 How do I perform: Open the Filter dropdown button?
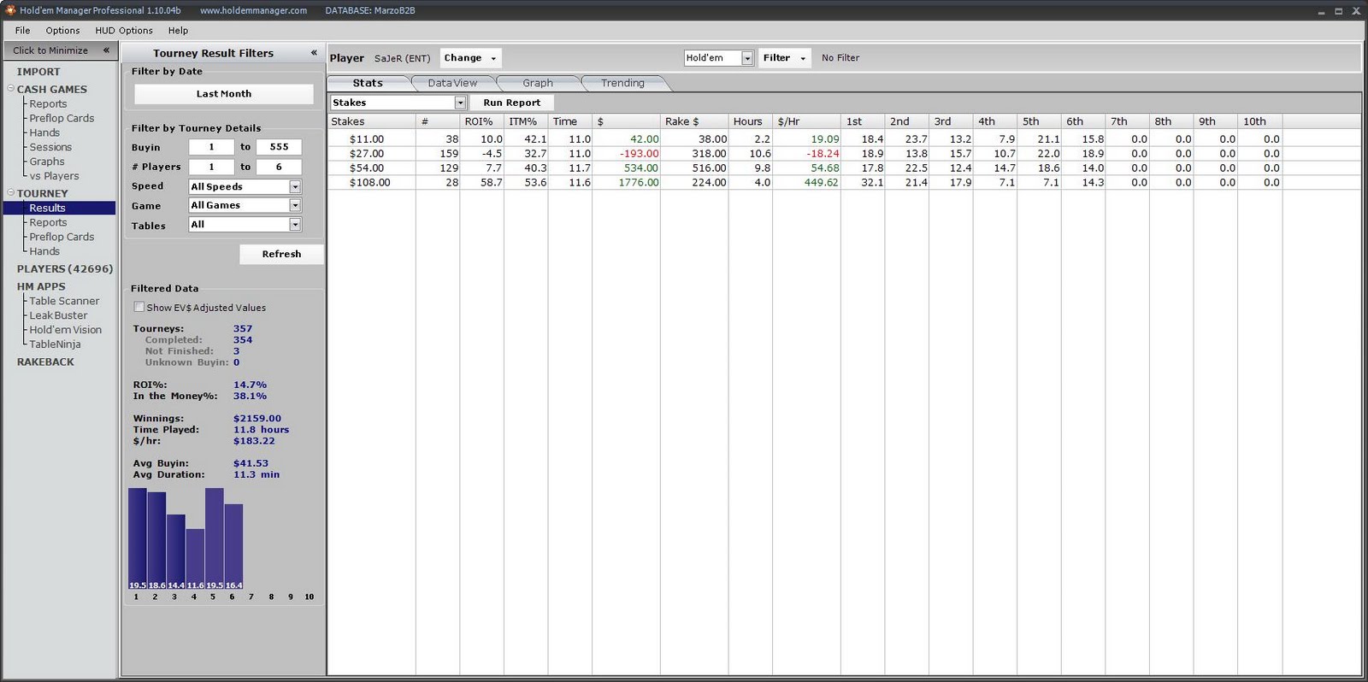(x=784, y=58)
